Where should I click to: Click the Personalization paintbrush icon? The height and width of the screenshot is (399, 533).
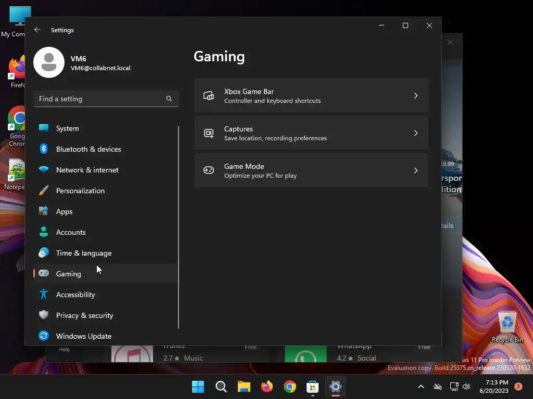[x=44, y=190]
